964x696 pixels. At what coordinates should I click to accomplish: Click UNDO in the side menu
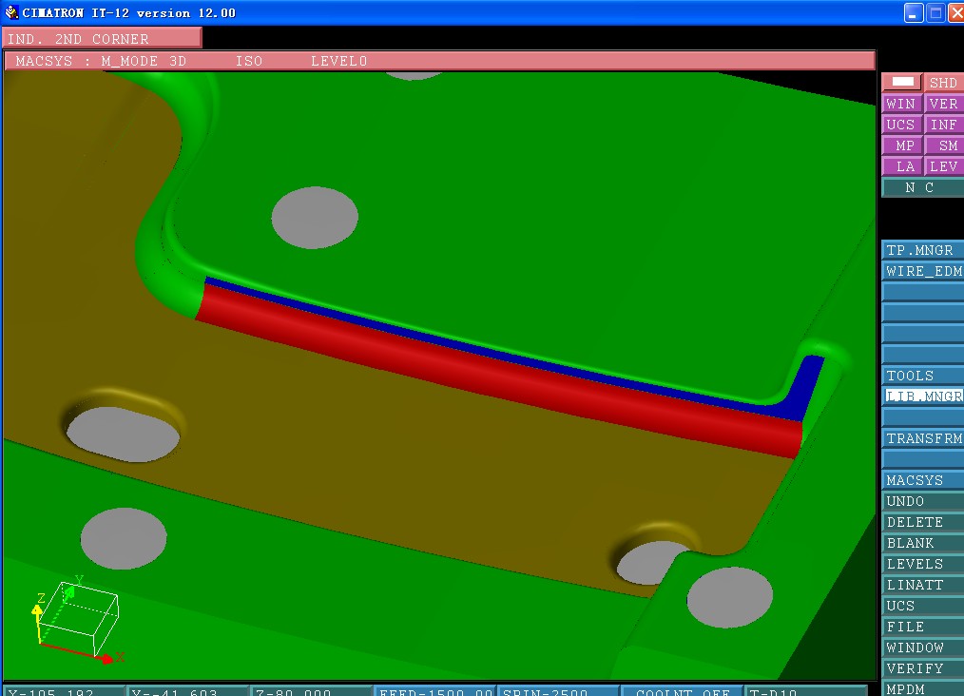[923, 501]
